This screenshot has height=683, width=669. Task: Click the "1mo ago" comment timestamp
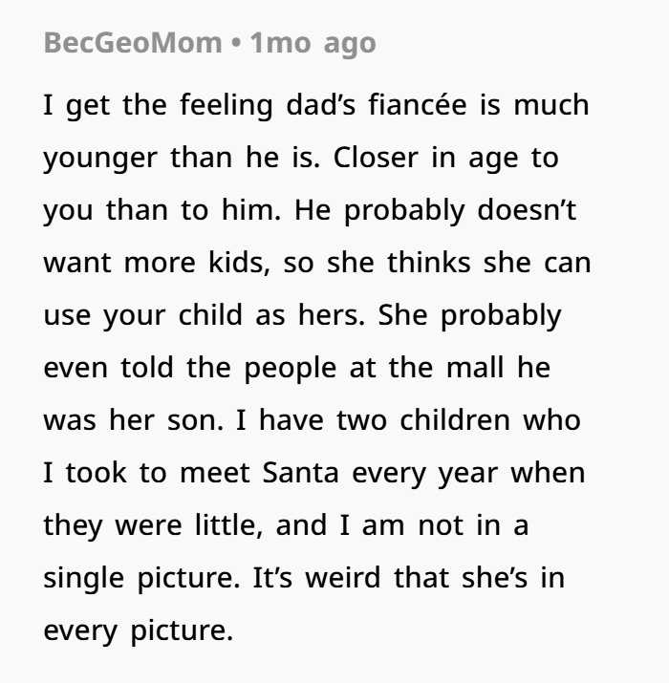(313, 43)
